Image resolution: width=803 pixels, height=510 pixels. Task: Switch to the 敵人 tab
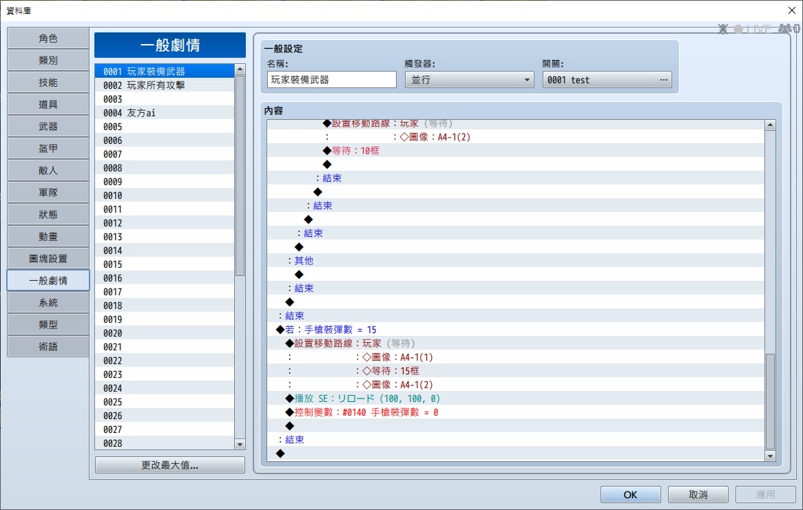coord(48,171)
